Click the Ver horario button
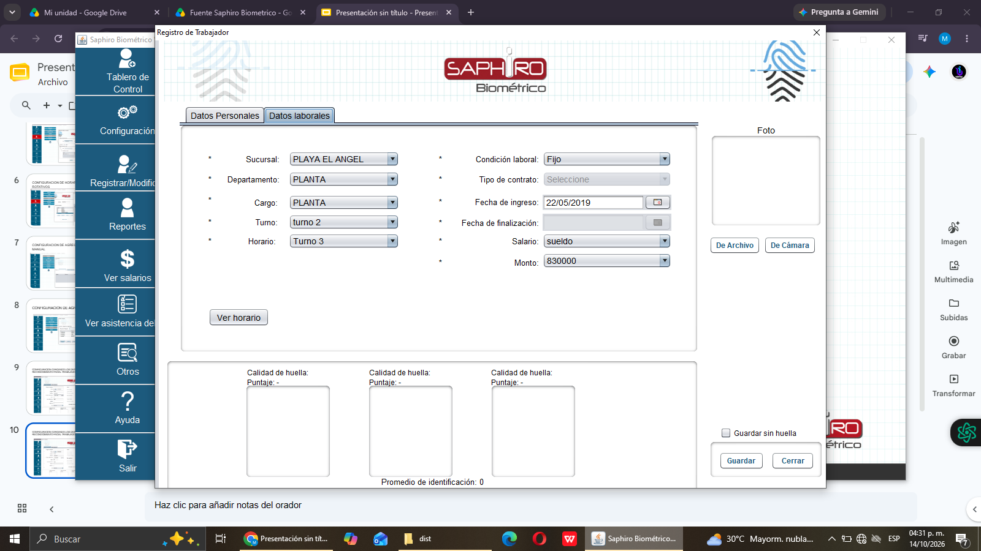This screenshot has width=981, height=551. pyautogui.click(x=239, y=318)
